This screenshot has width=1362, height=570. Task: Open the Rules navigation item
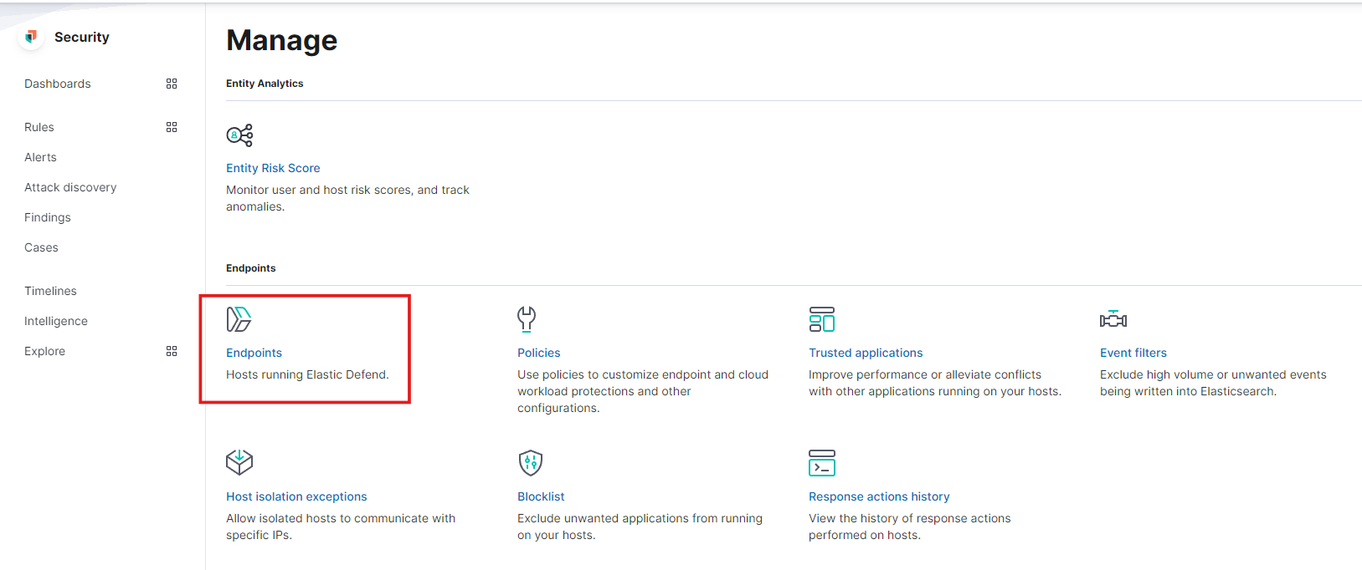pos(39,127)
